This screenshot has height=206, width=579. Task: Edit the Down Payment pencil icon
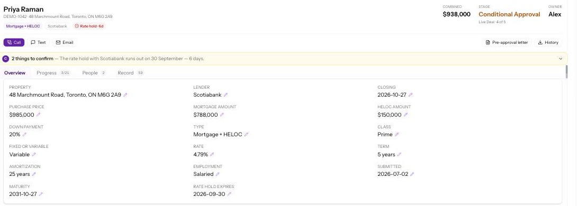pos(24,135)
